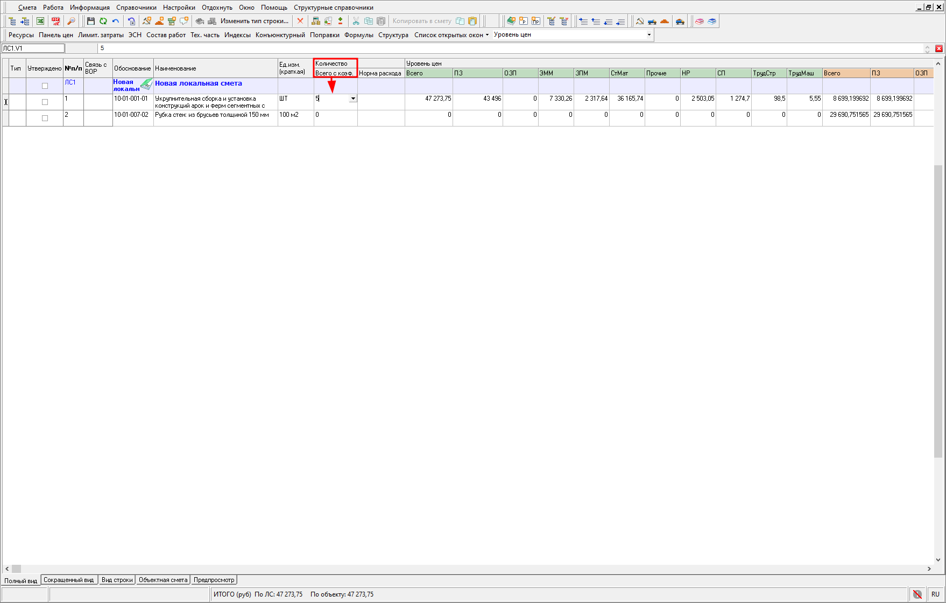The width and height of the screenshot is (946, 603).
Task: Click the scissors cut icon
Action: [356, 21]
